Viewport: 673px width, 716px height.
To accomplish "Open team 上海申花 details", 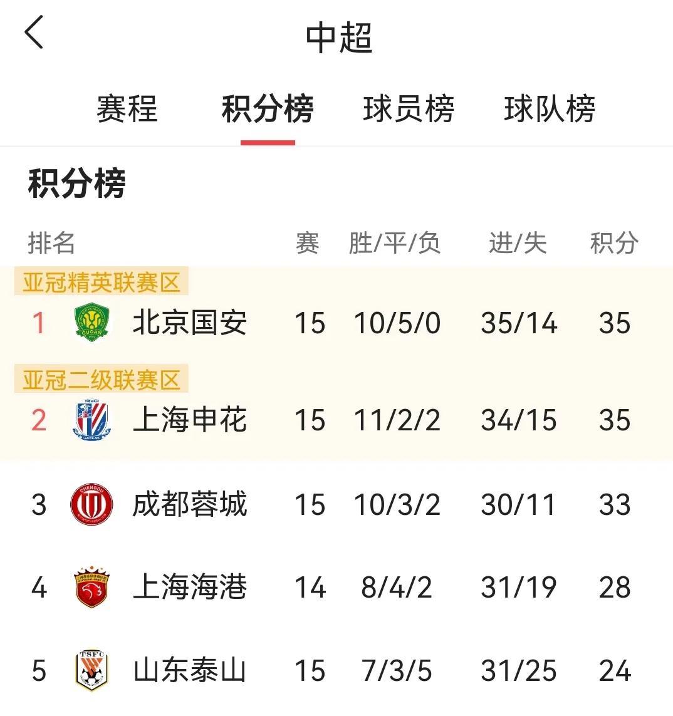I will (x=190, y=420).
